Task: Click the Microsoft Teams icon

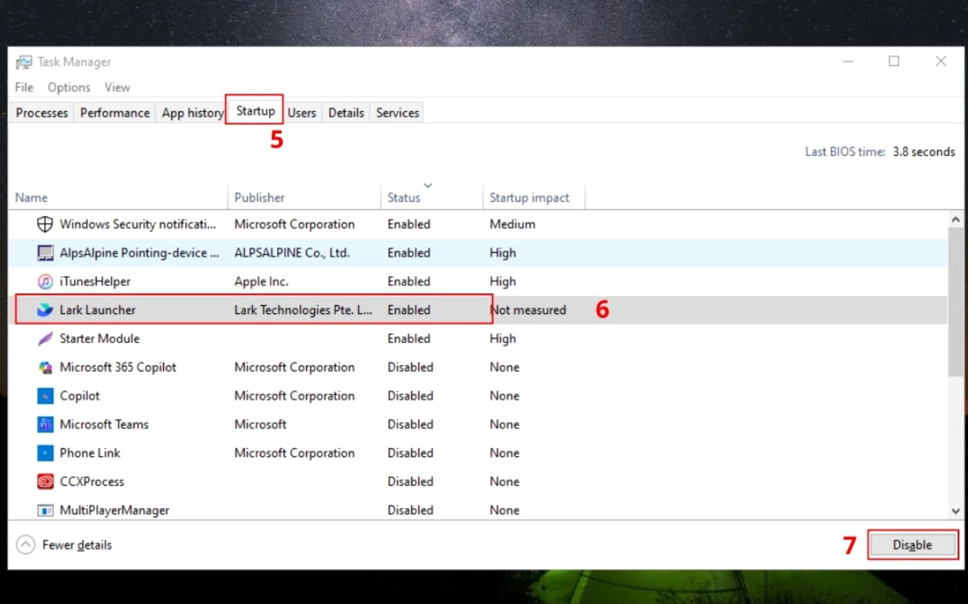Action: tap(44, 424)
